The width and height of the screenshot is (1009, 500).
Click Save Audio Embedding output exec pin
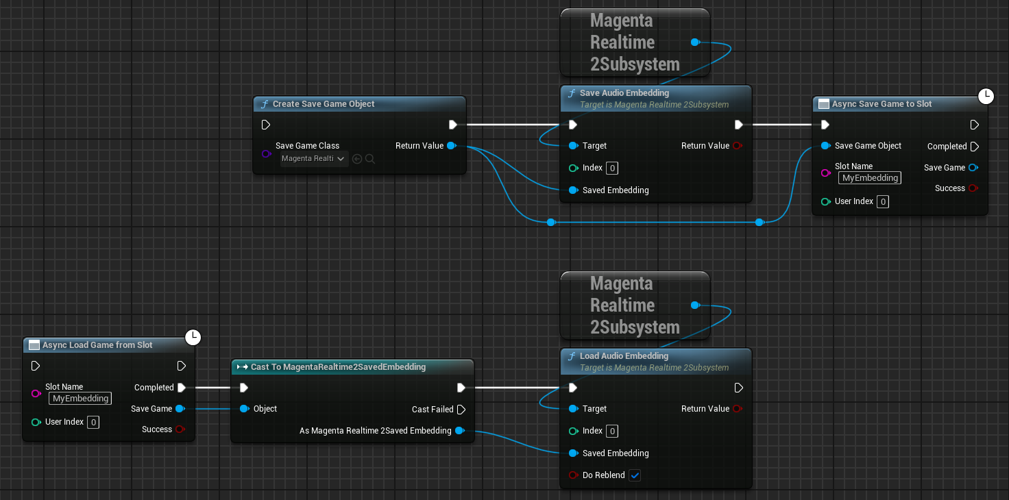tap(738, 125)
